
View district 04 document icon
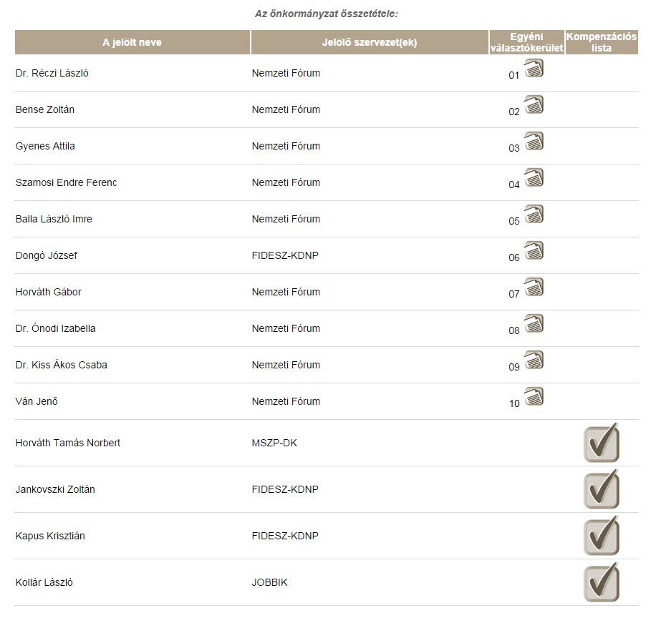tap(534, 178)
